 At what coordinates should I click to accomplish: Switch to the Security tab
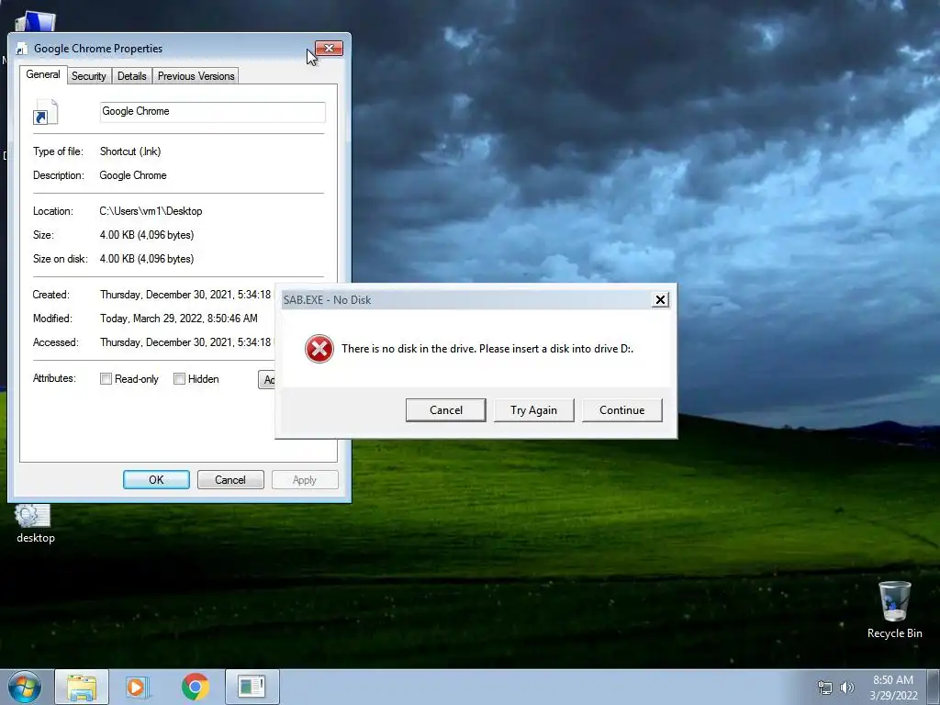coord(89,76)
